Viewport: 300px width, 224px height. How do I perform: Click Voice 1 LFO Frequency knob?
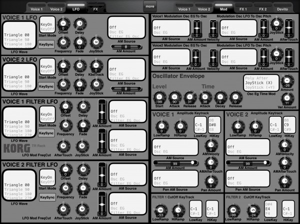pos(63,42)
